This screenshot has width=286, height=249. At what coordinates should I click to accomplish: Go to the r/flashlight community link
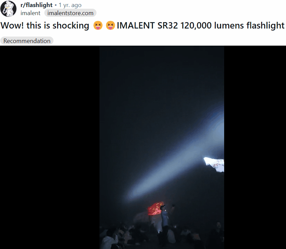37,5
